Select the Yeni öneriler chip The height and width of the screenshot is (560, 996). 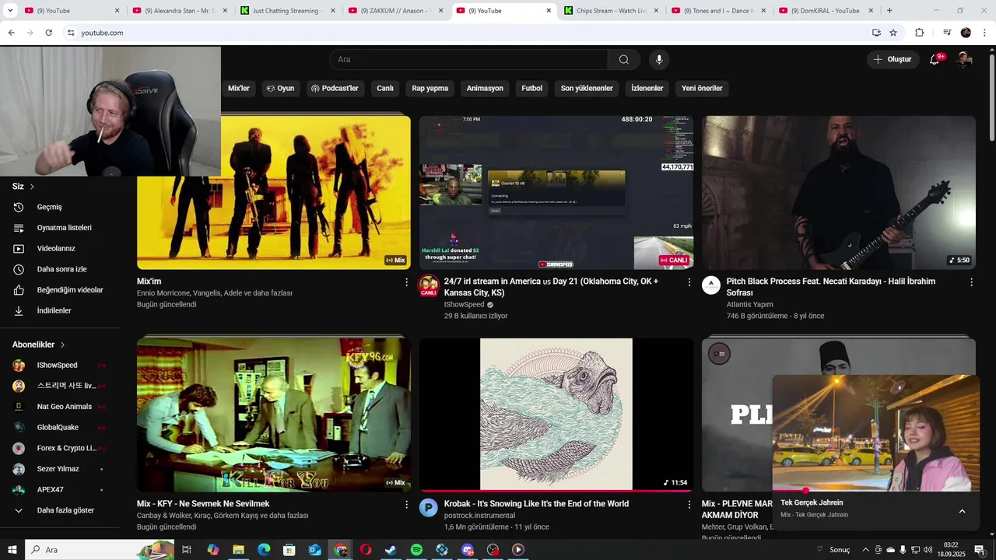(702, 89)
